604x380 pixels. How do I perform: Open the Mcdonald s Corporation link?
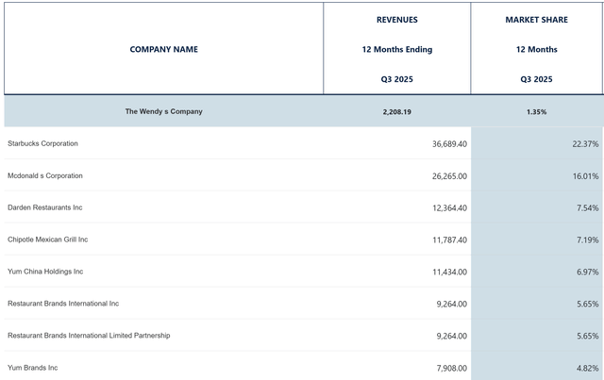(x=45, y=175)
